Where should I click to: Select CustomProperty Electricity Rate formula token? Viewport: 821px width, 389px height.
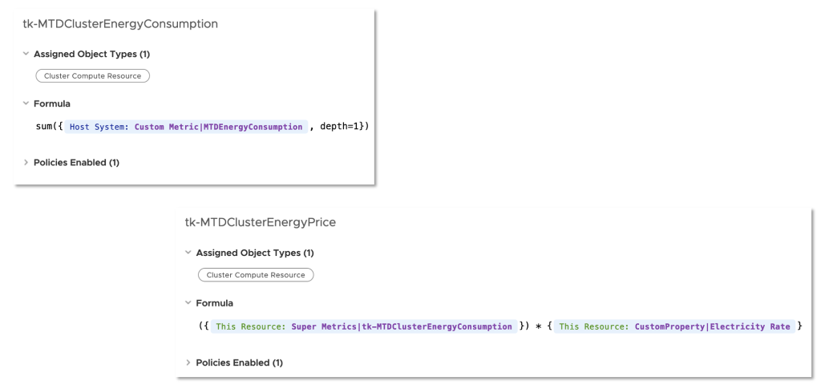674,326
